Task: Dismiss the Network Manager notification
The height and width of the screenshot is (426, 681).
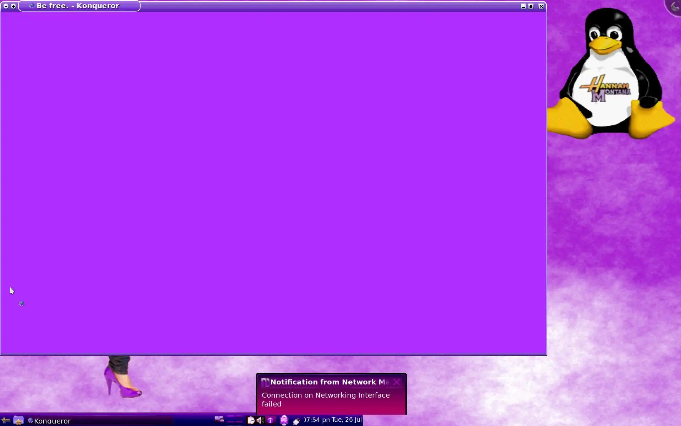Action: [397, 382]
